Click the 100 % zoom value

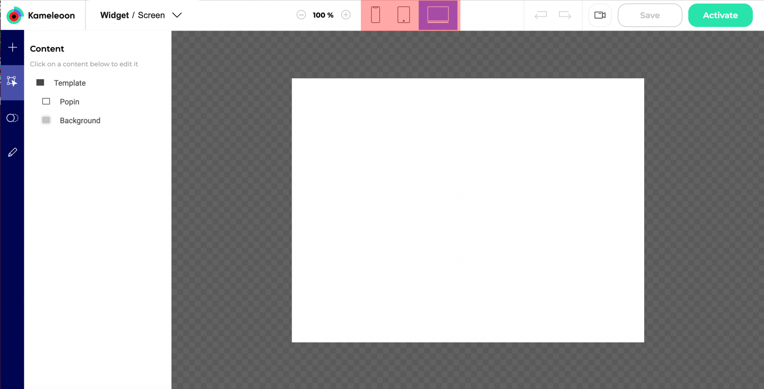323,15
